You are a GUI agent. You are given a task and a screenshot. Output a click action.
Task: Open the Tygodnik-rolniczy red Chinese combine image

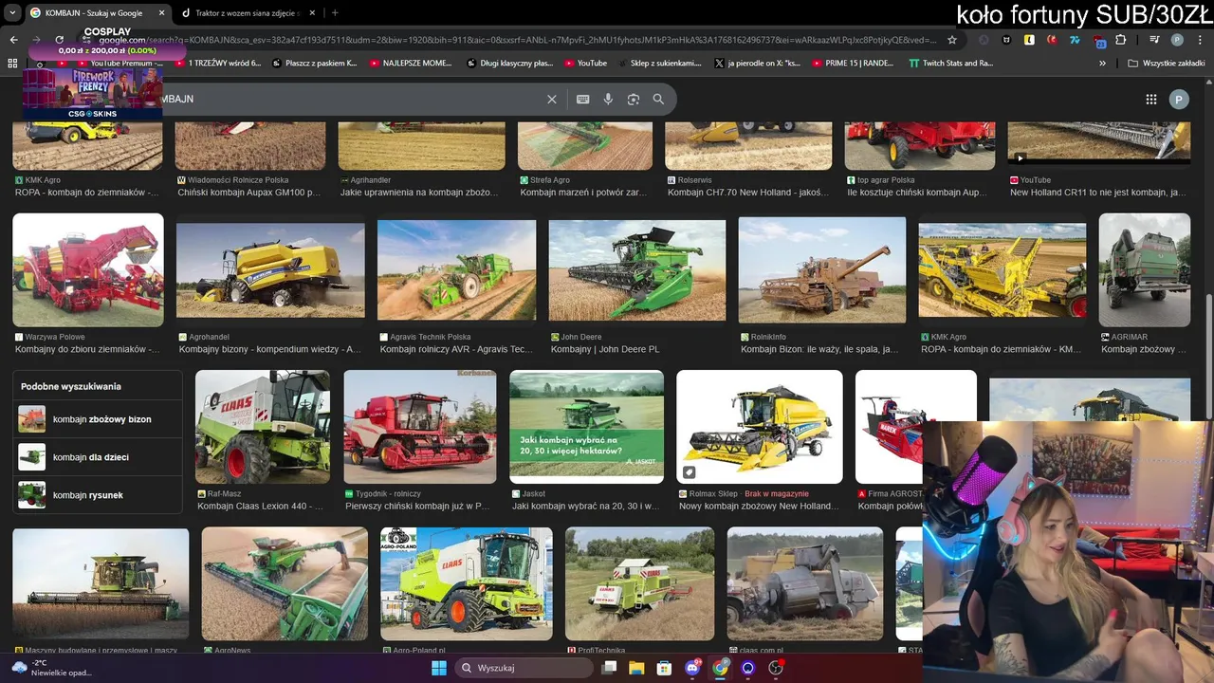click(x=420, y=427)
